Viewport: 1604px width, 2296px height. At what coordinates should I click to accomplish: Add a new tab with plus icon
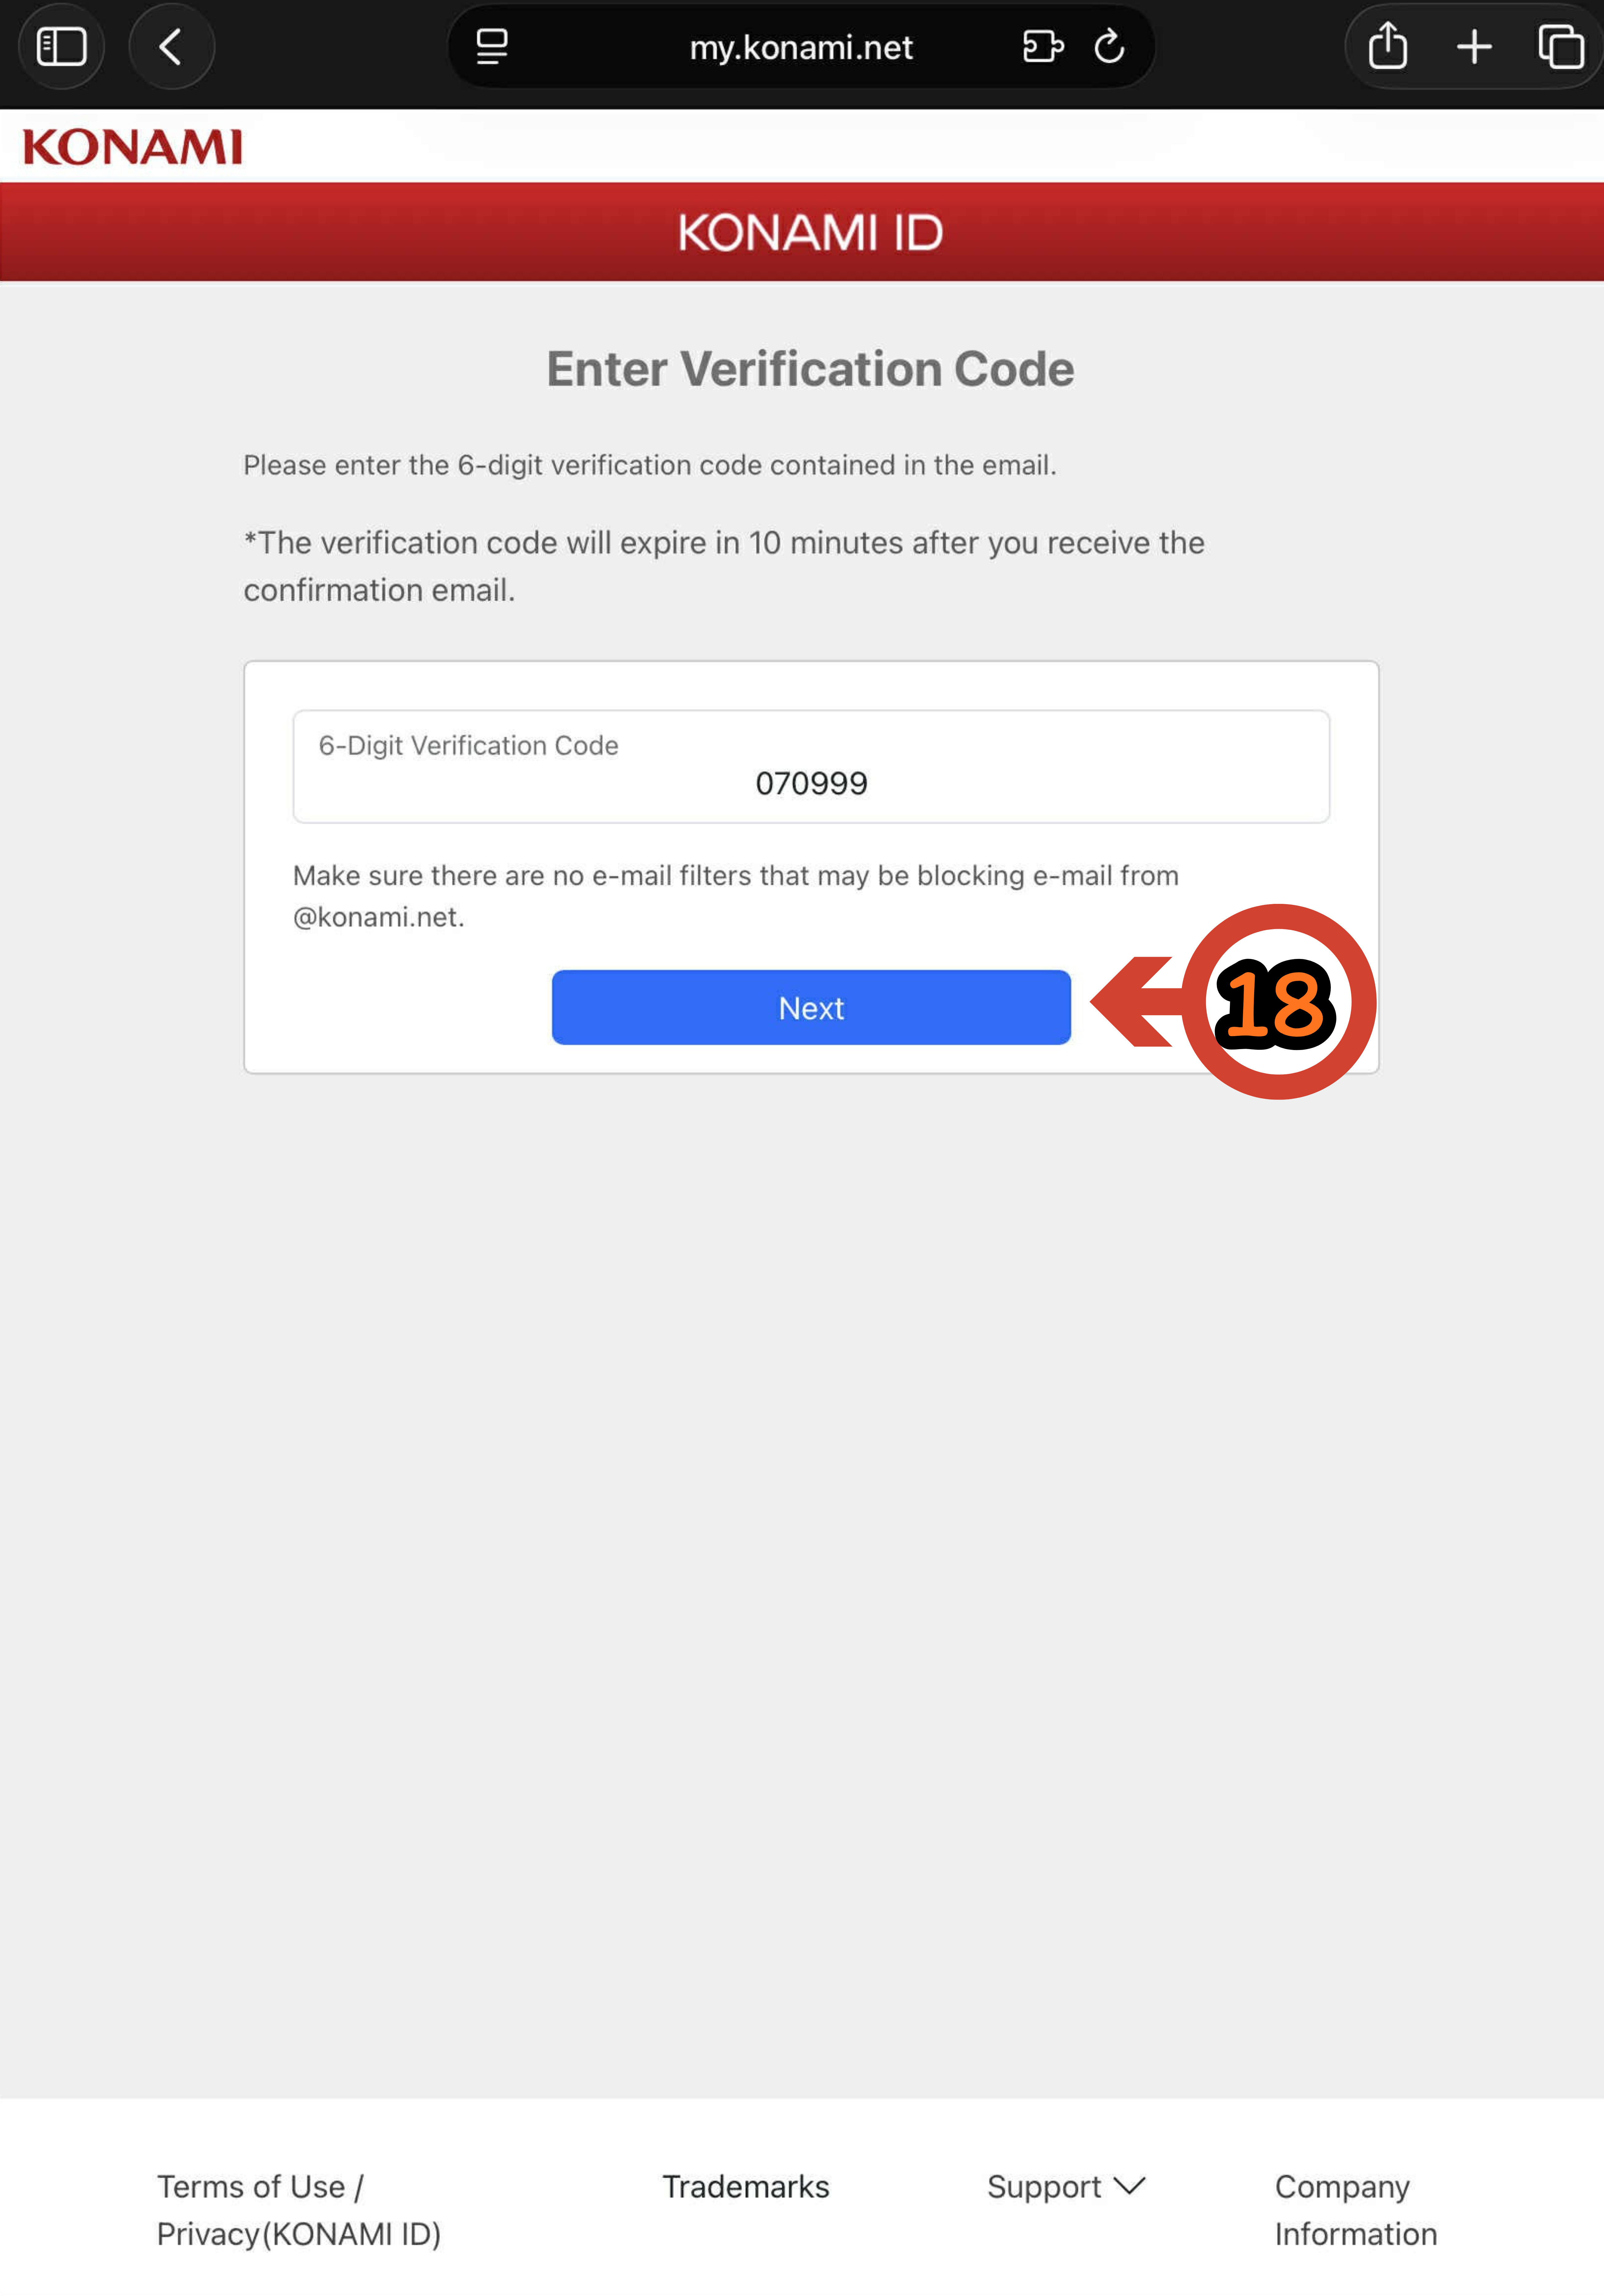(1474, 46)
